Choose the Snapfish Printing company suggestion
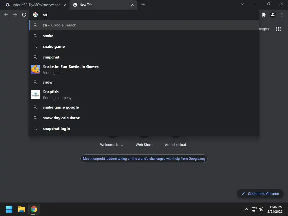 point(144,94)
